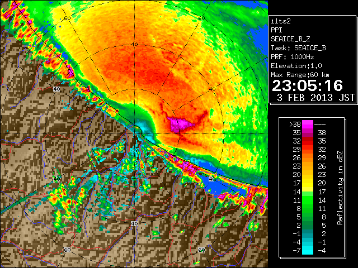Select the "ilts2" site name text

(281, 21)
